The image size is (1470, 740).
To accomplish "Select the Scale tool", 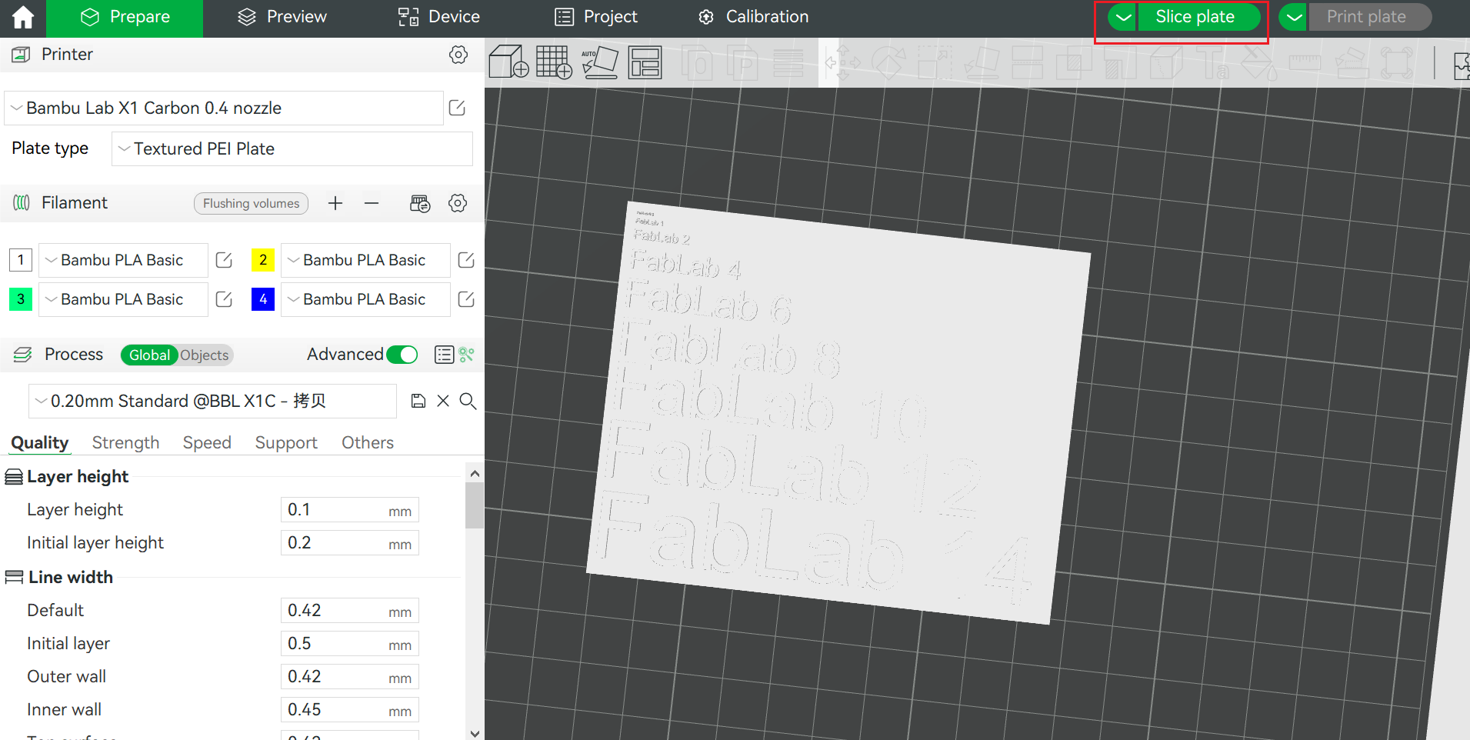I will pyautogui.click(x=935, y=62).
